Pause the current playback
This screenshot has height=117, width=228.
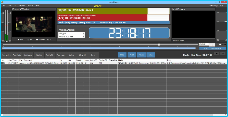click(x=141, y=55)
